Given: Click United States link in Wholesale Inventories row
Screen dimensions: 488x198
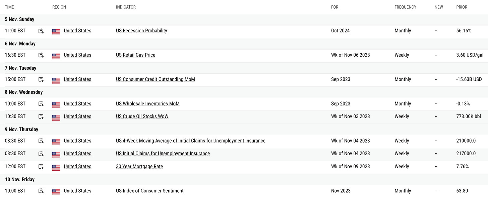Looking at the screenshot, I should tap(77, 104).
